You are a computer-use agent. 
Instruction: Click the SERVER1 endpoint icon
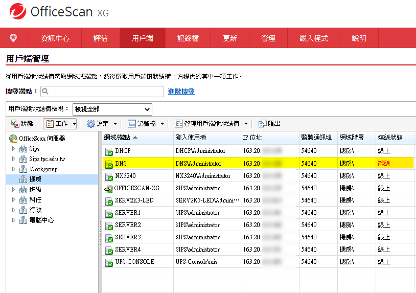[109, 214]
